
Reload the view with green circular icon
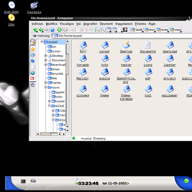pos(60,30)
